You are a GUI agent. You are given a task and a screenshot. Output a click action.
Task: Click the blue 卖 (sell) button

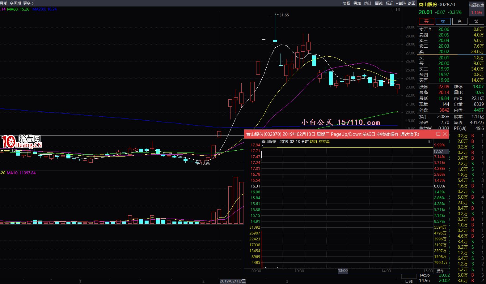(443, 21)
